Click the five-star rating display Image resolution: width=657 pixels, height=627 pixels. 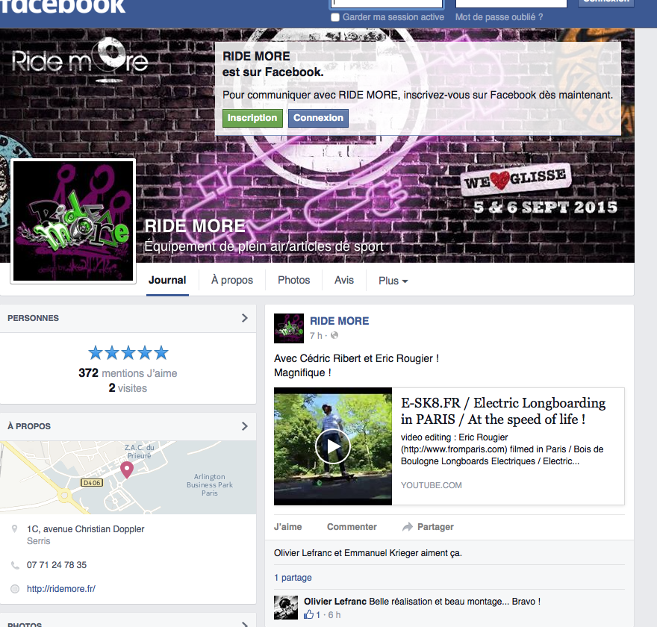[128, 353]
